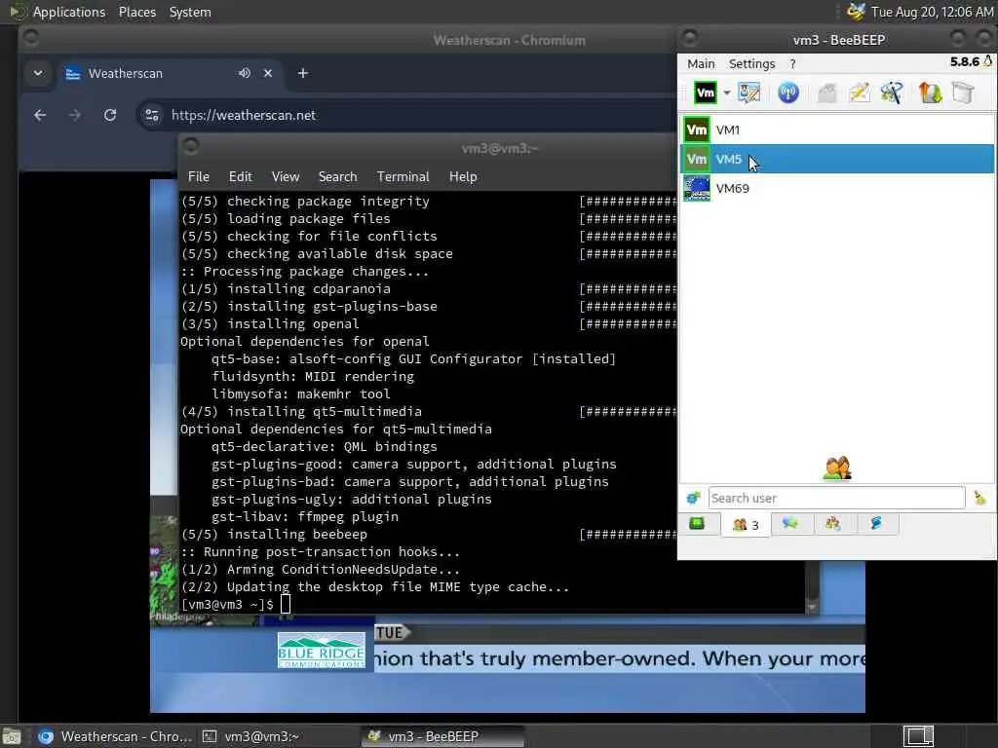Switch to the blue saved chats tab
Image resolution: width=998 pixels, height=748 pixels.
point(876,523)
